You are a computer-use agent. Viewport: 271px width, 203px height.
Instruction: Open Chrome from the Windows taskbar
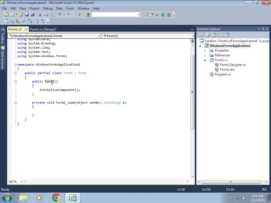(56, 198)
